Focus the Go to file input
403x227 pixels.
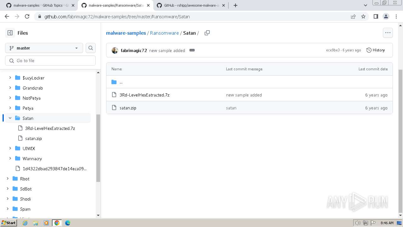50,61
